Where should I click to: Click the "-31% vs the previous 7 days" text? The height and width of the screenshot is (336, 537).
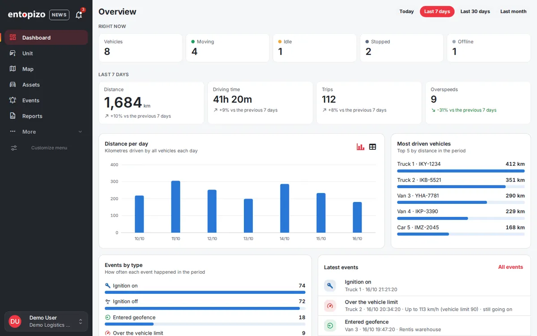(467, 110)
